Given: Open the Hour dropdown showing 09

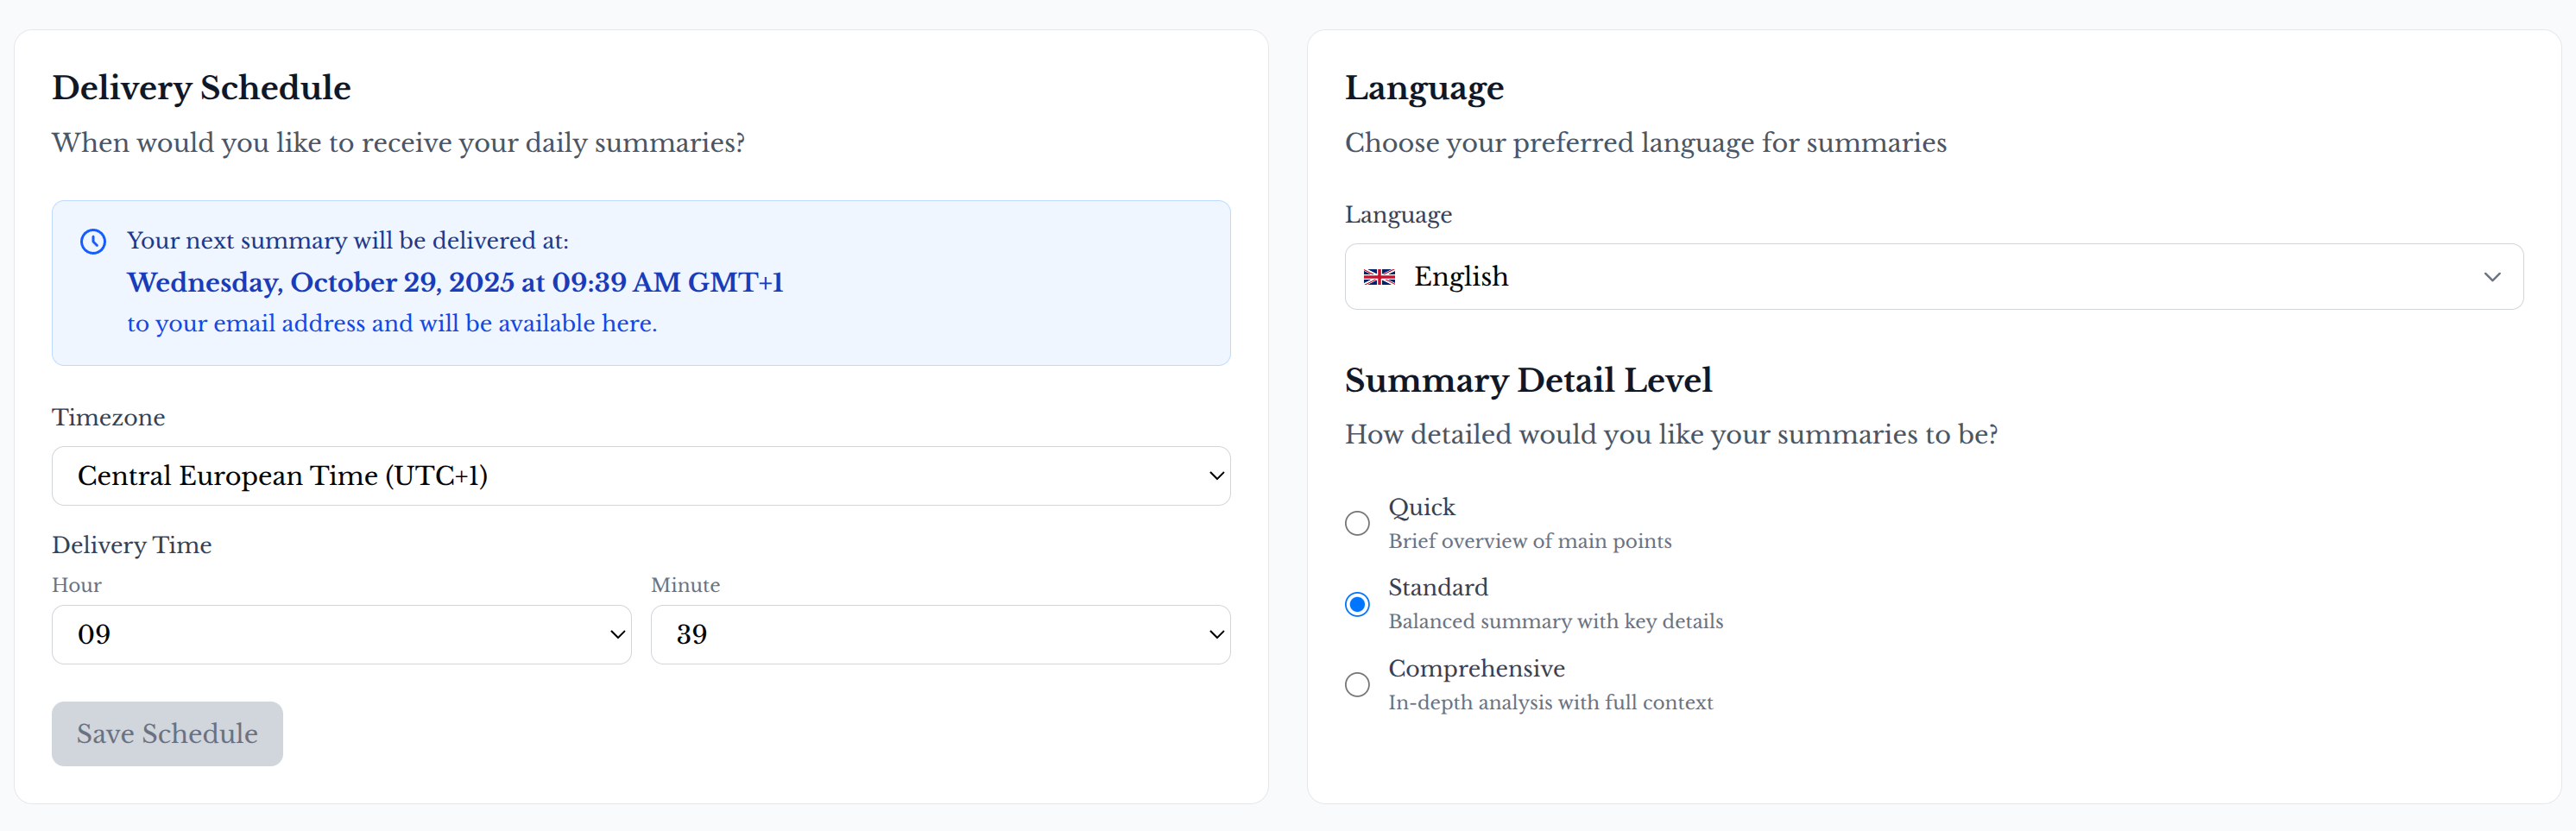Looking at the screenshot, I should coord(341,634).
